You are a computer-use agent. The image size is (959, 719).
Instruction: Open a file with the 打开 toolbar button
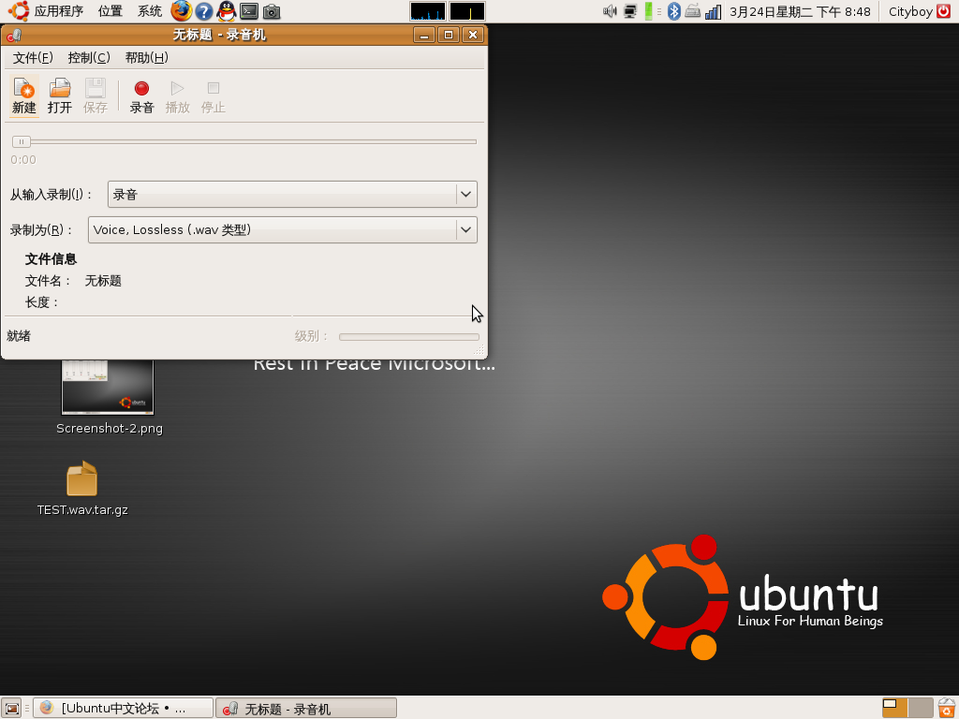[x=60, y=96]
